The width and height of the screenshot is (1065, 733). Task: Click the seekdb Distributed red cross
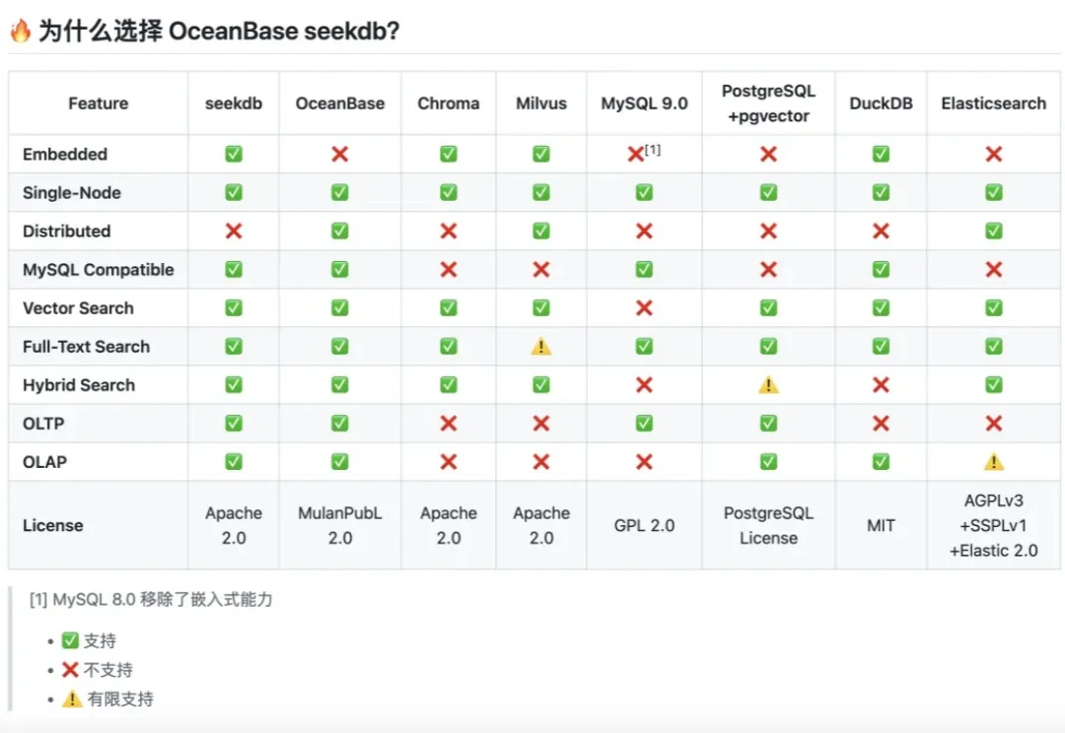[x=234, y=231]
